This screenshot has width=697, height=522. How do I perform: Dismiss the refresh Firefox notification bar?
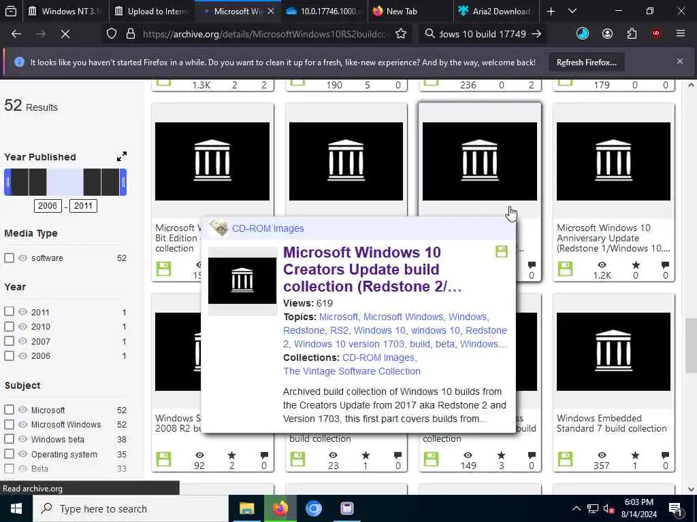680,62
